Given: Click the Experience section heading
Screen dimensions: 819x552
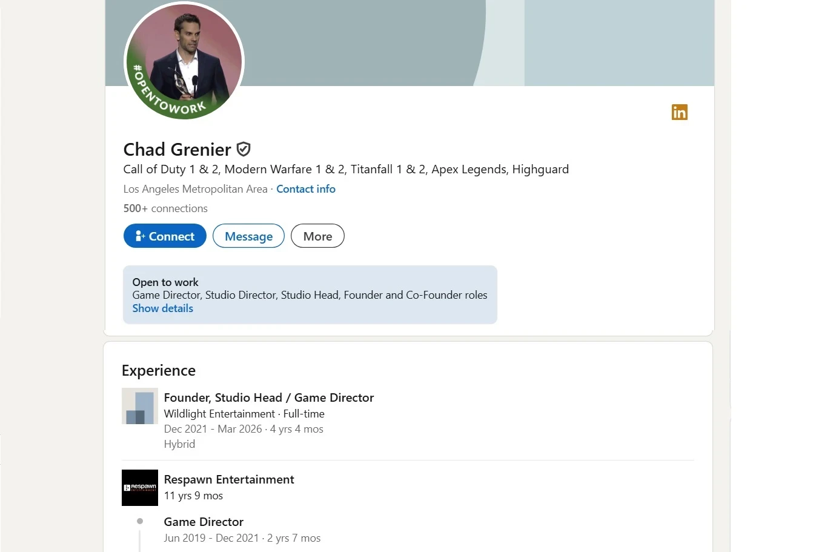Looking at the screenshot, I should coord(159,371).
